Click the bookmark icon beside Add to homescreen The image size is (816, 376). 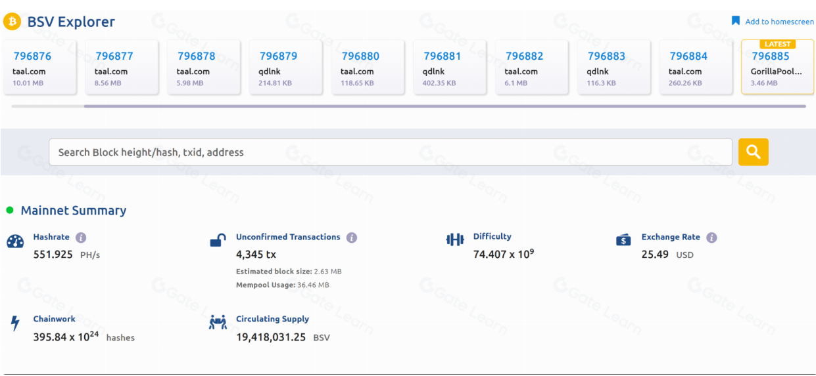736,21
